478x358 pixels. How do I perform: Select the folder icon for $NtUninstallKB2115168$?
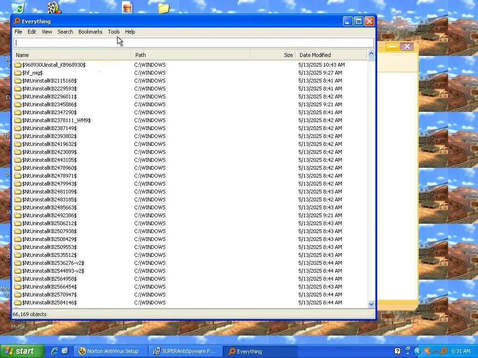click(18, 81)
